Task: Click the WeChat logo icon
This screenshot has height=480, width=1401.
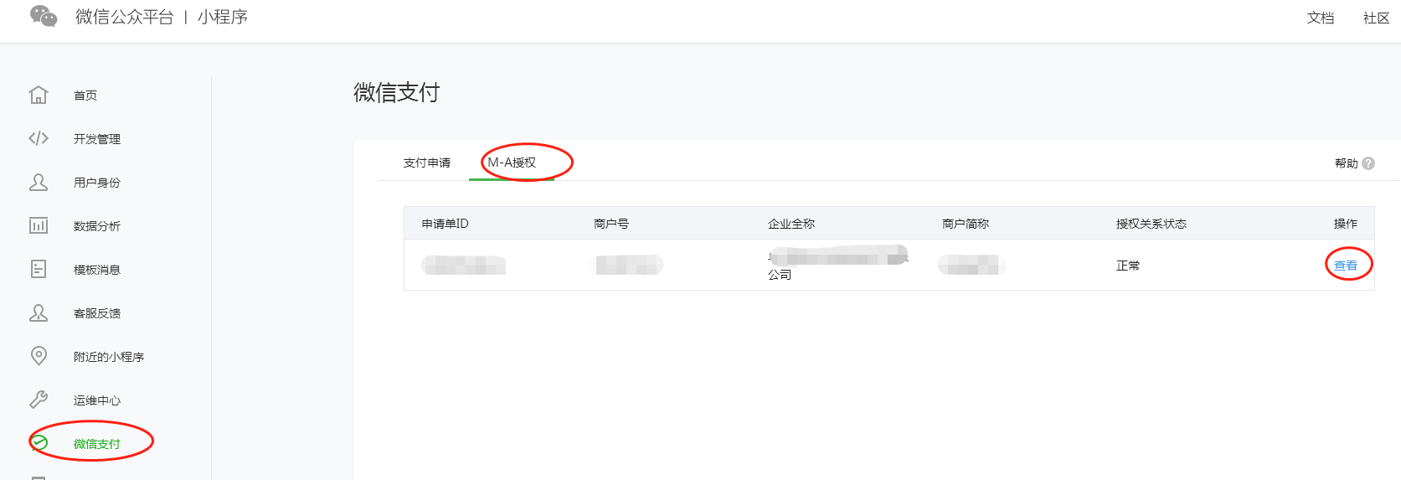Action: (43, 17)
